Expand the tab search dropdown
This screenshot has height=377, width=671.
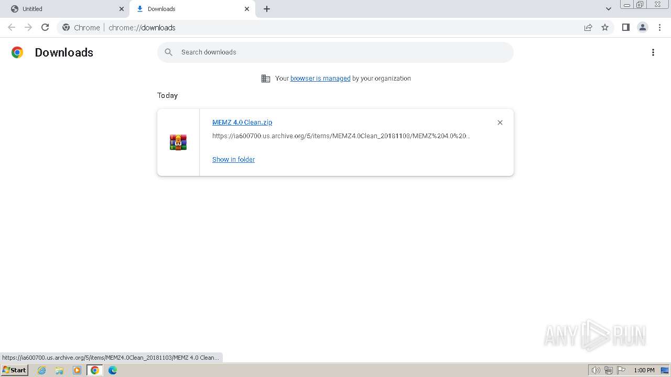609,9
